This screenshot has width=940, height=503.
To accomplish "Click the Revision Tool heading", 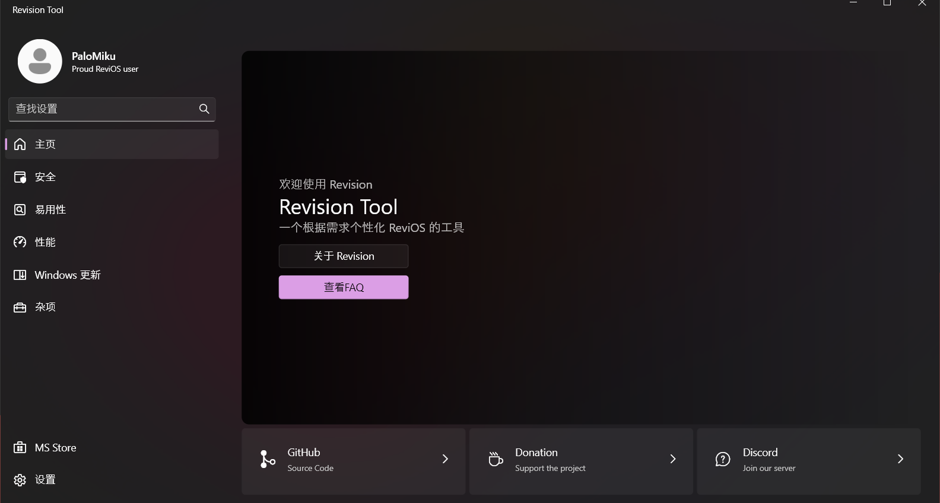I will click(338, 207).
